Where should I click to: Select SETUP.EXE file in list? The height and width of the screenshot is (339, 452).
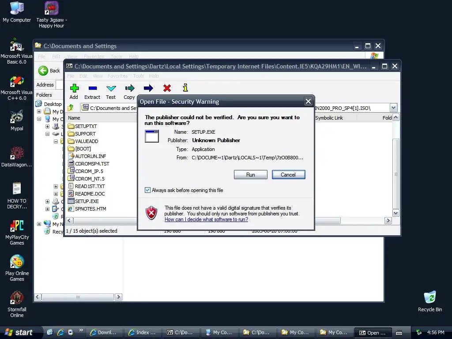[83, 201]
